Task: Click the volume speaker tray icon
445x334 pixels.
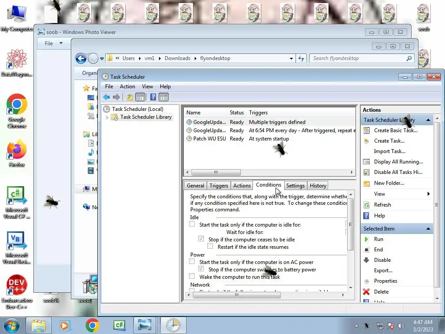Action: 401,326
